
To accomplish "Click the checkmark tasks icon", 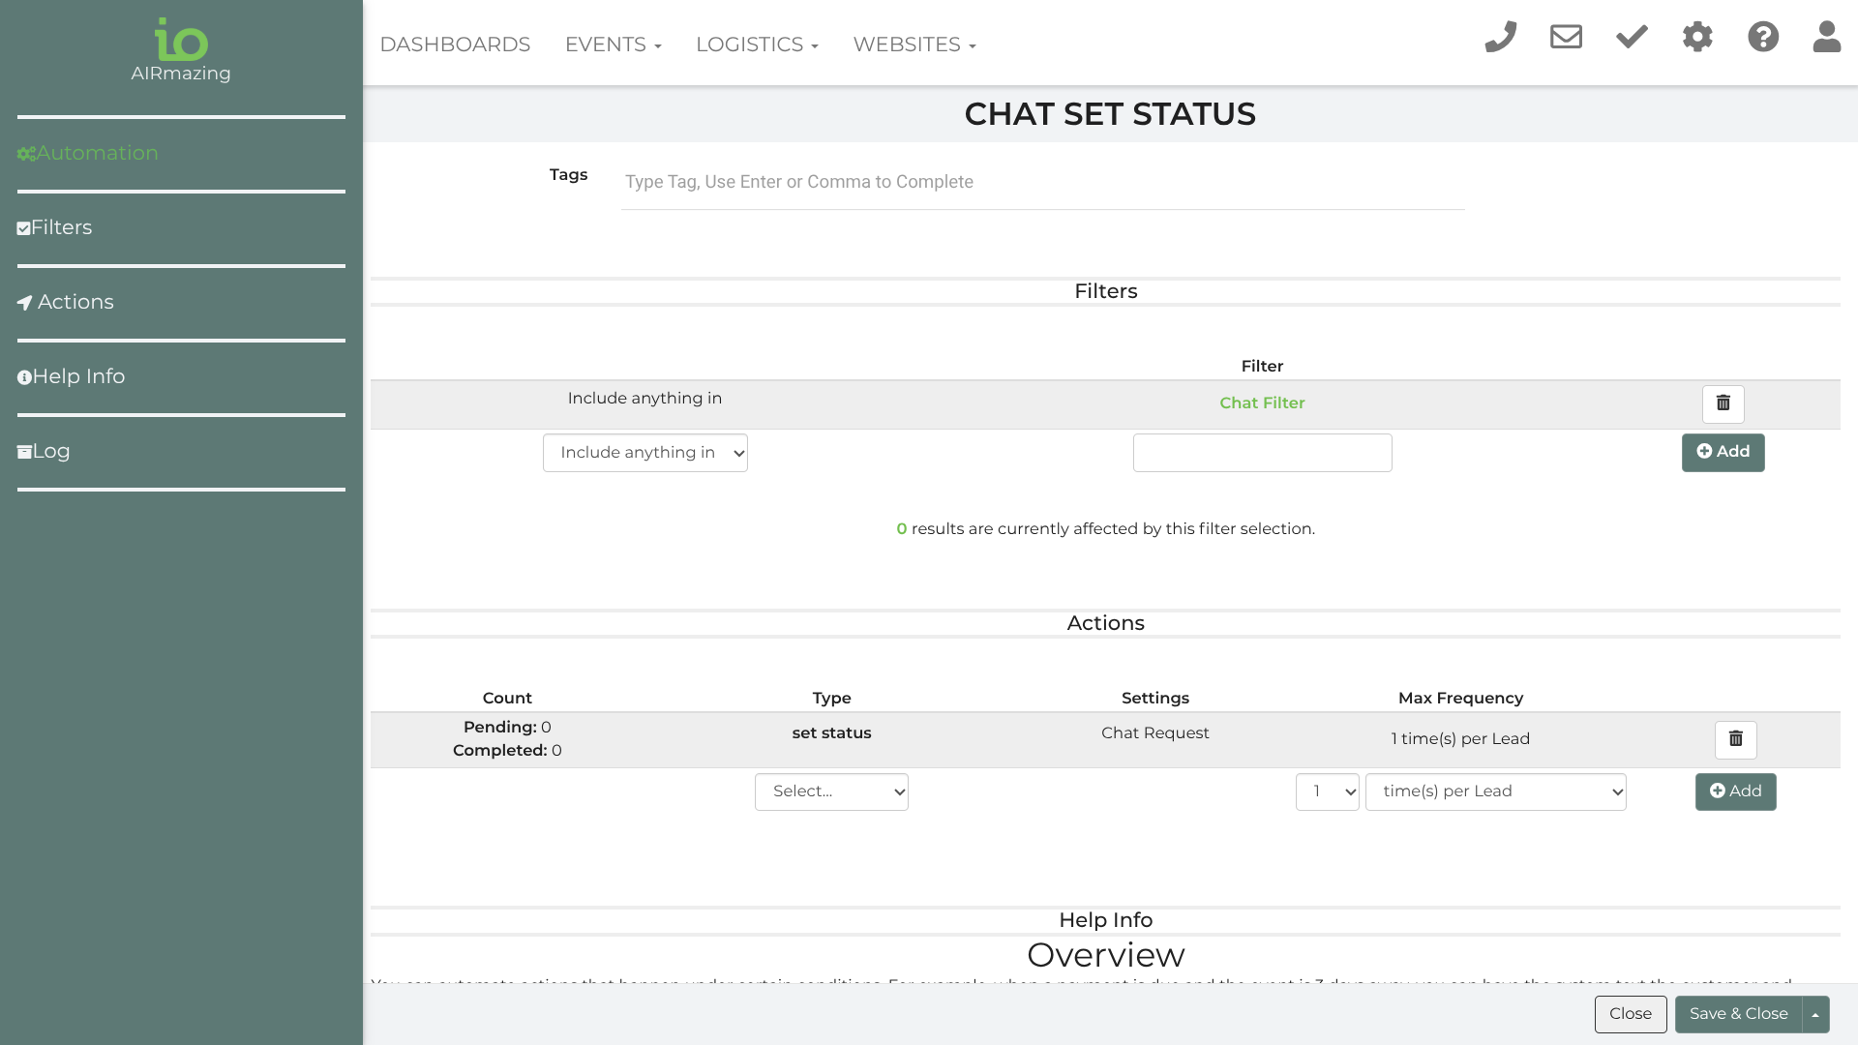I will (1632, 38).
